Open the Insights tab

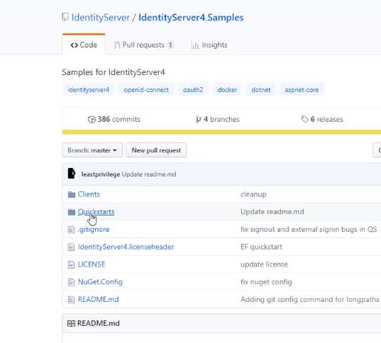(209, 45)
